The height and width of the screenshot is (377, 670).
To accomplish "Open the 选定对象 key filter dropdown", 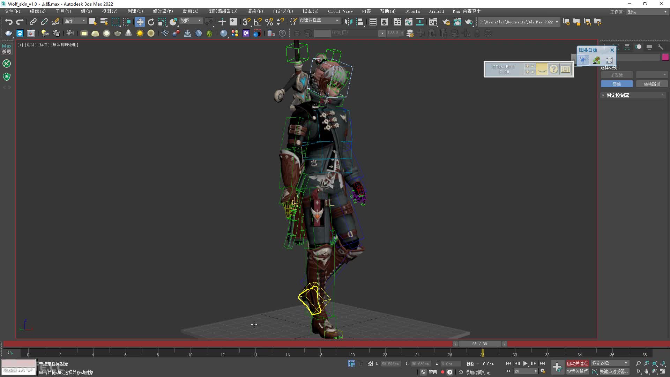I will point(610,363).
